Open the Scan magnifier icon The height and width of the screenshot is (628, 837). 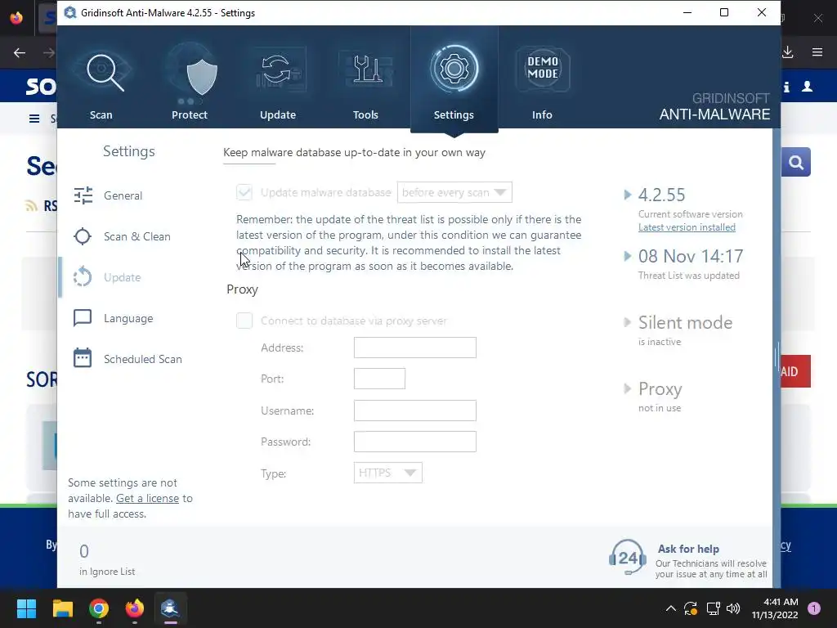(x=105, y=72)
